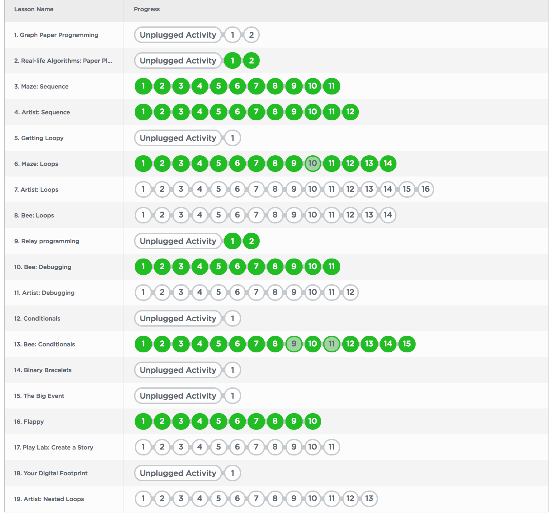Select faded puzzle 11 in Bee: Conditionals
559x513 pixels.
331,344
